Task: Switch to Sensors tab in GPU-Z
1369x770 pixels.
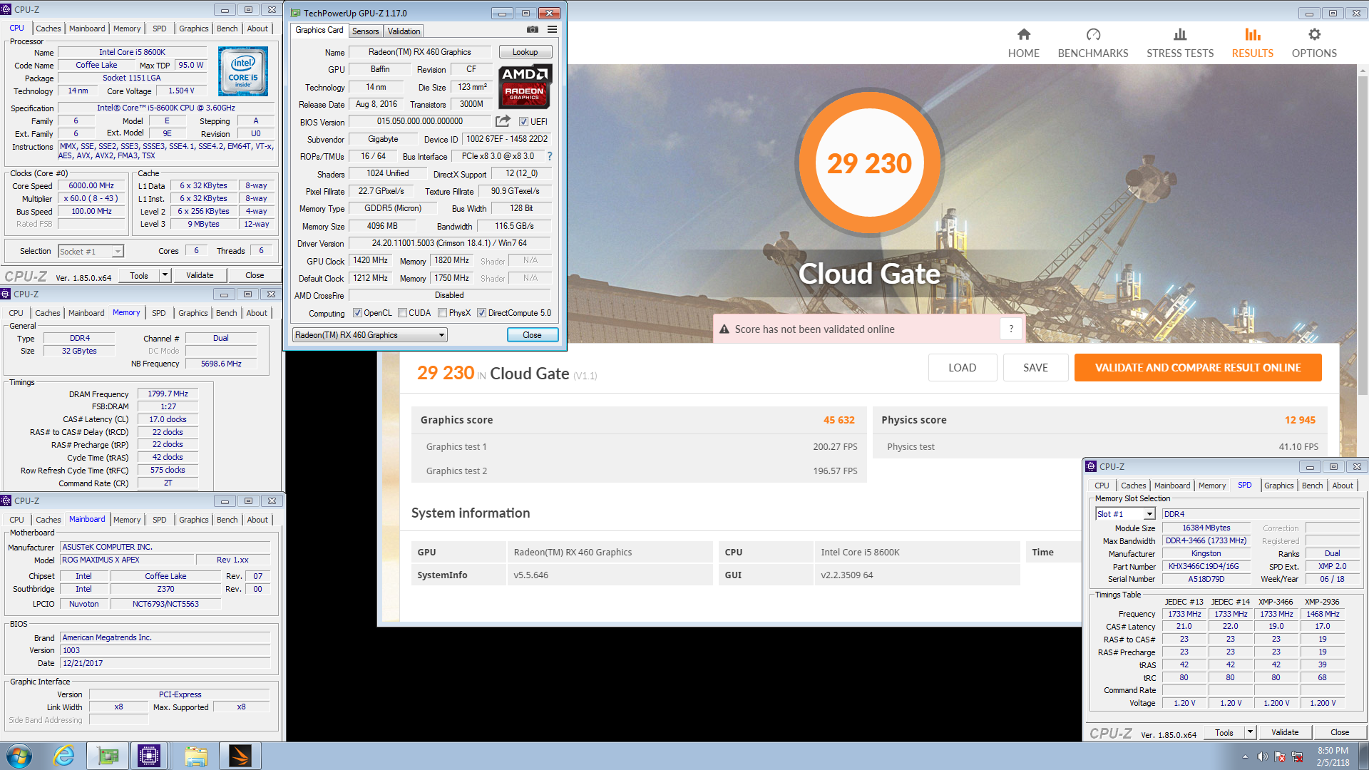Action: [366, 31]
